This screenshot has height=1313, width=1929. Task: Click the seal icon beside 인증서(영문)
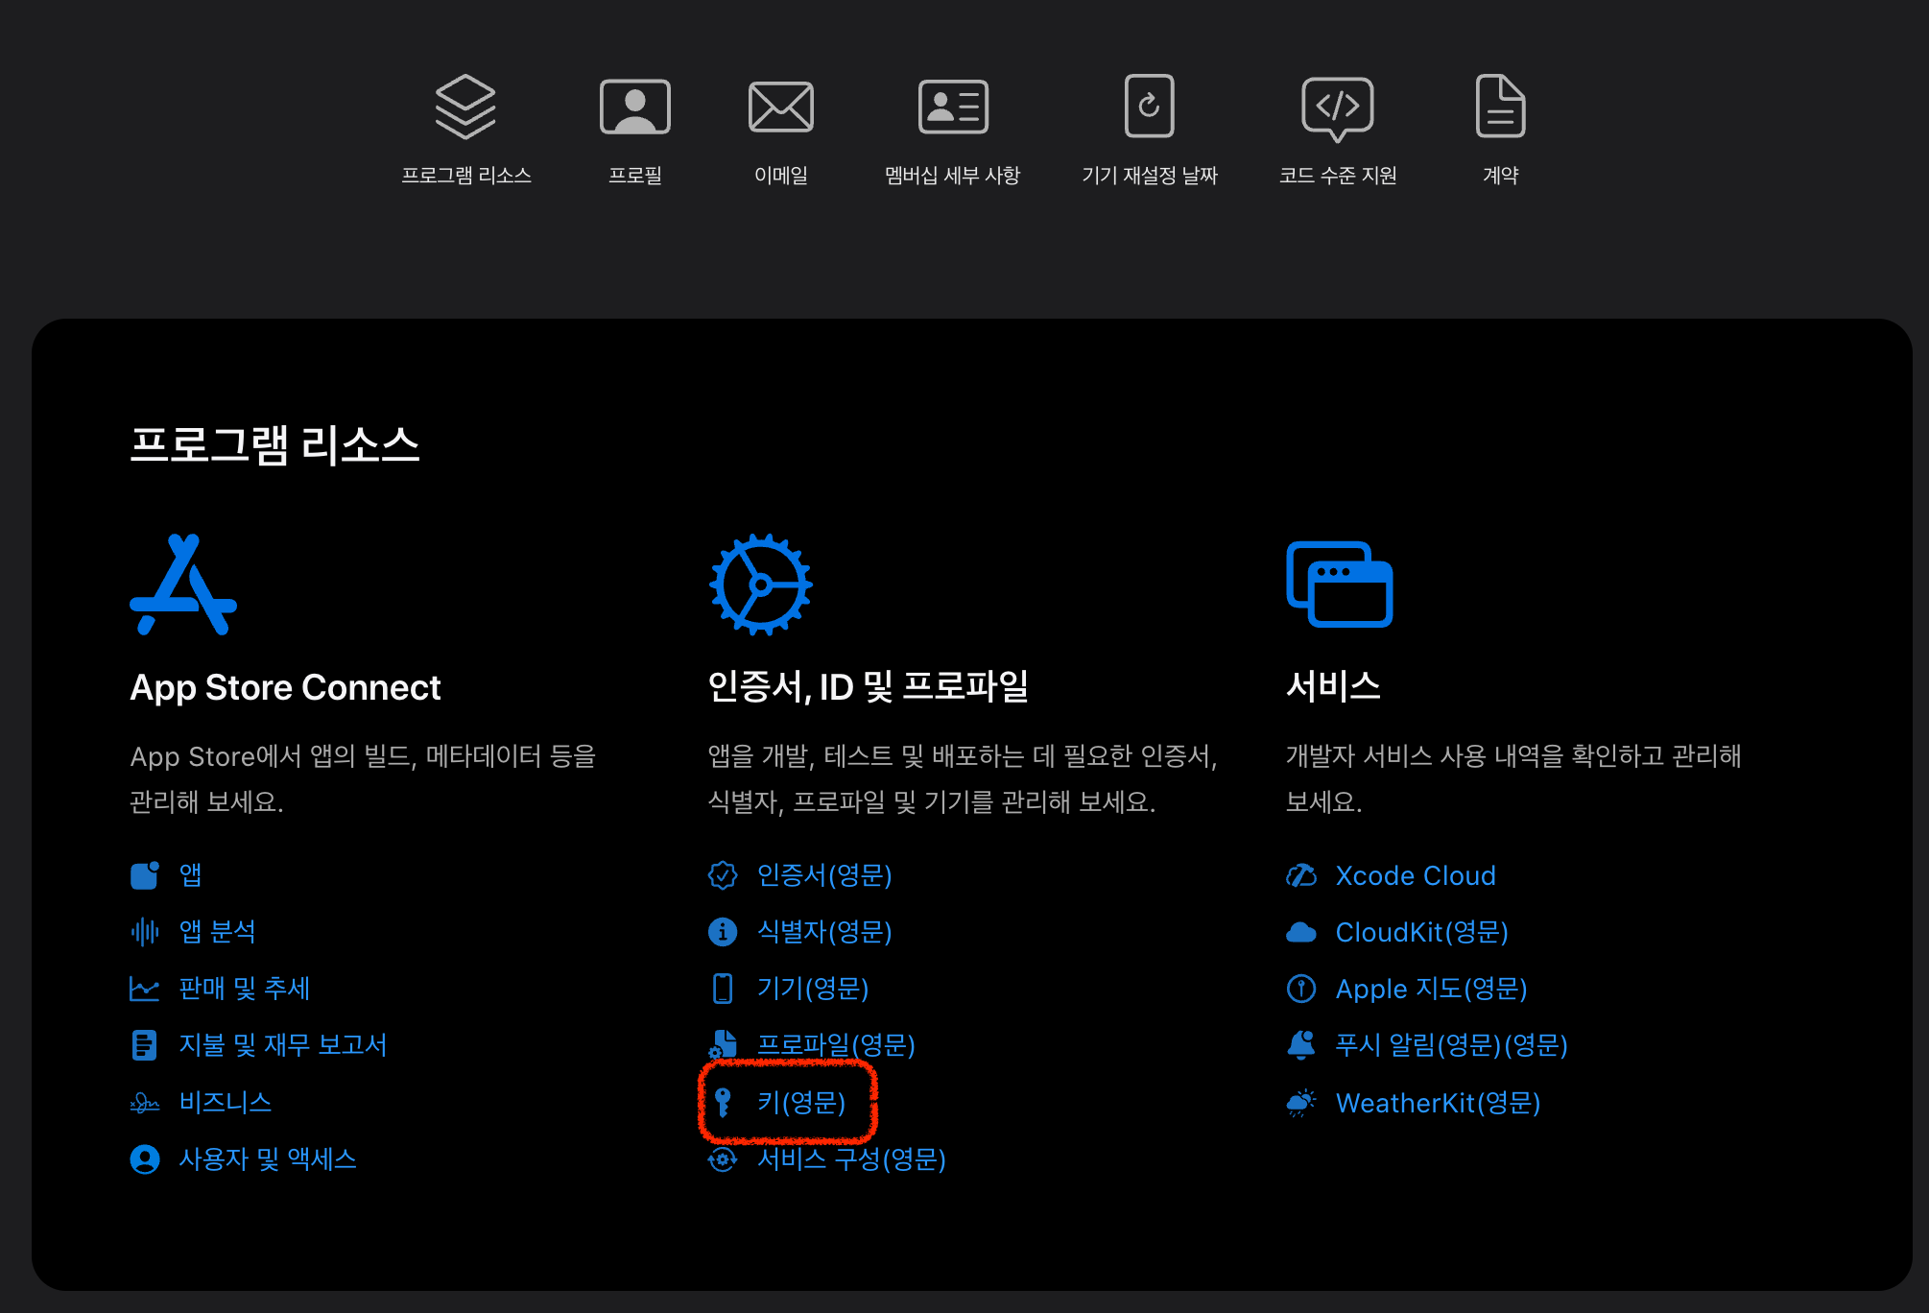tap(723, 875)
